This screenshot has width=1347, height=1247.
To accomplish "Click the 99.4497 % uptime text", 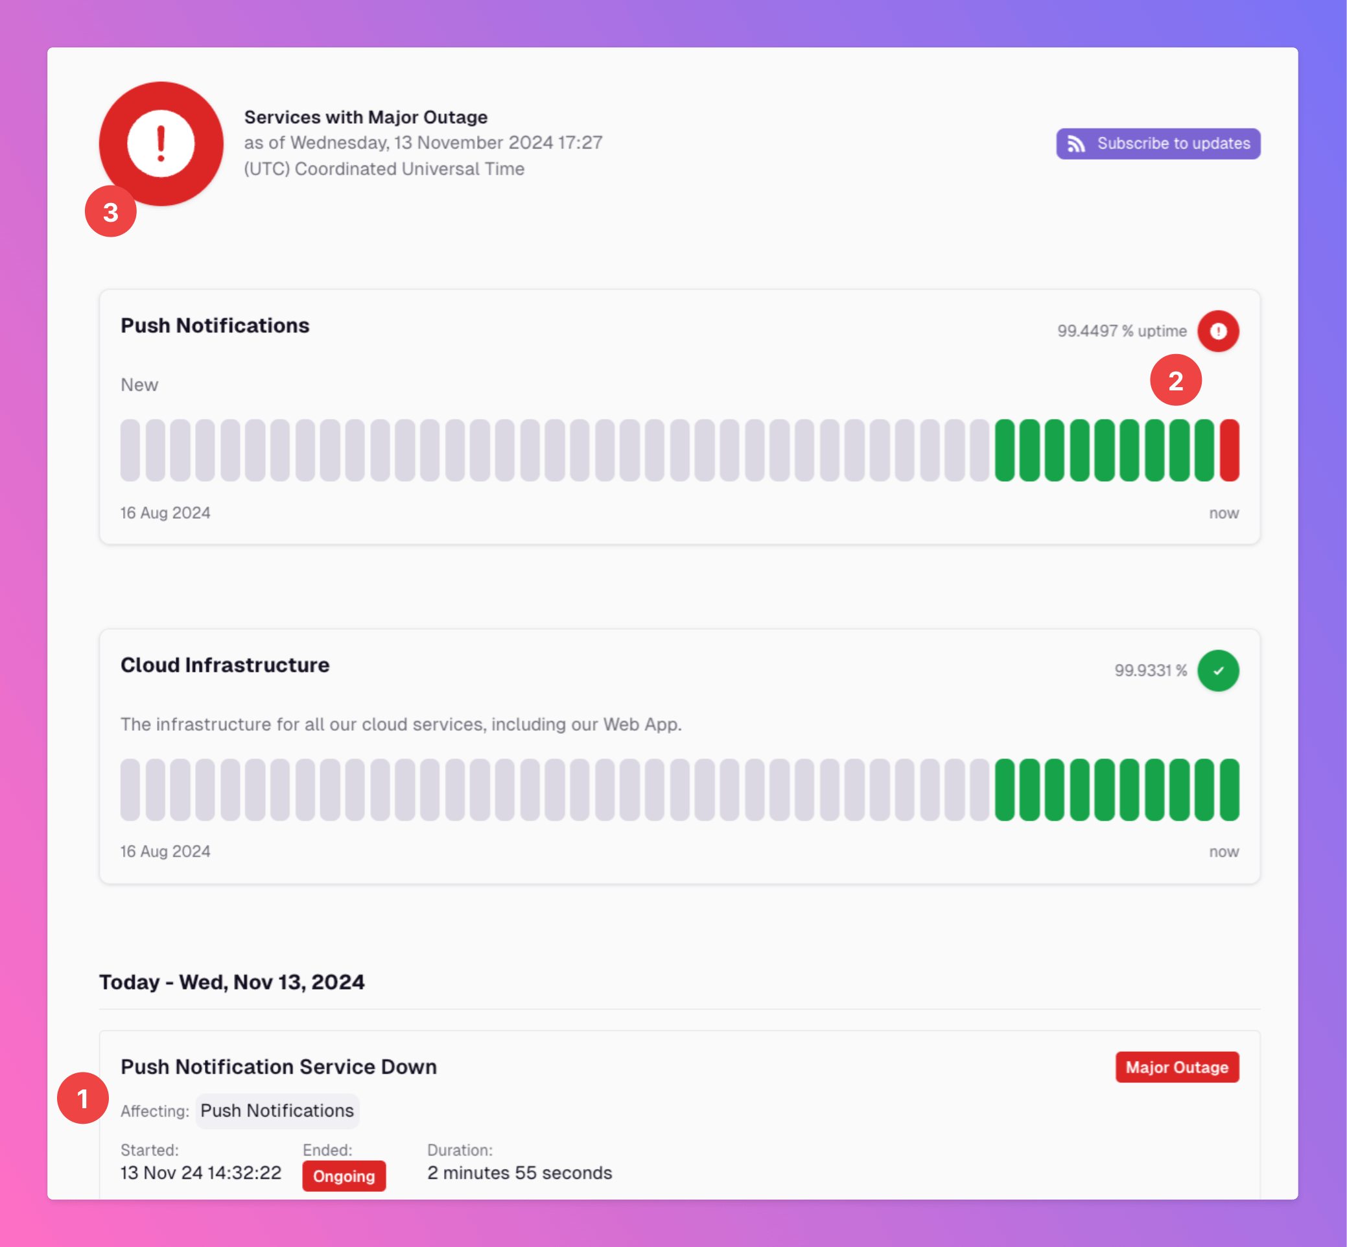I will click(x=1121, y=331).
